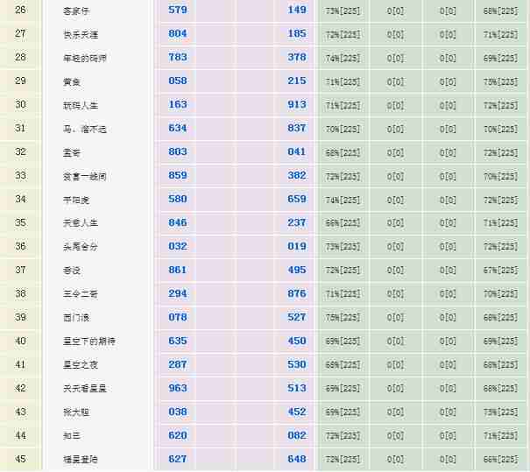Click the number 876 in row 38
The image size is (530, 472).
(x=297, y=294)
